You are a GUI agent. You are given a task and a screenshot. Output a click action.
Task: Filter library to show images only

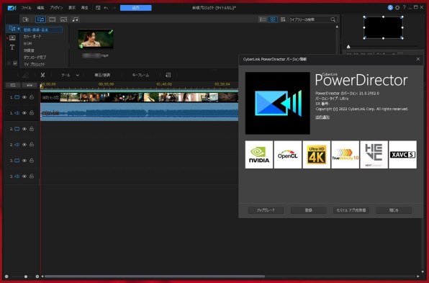tap(63, 19)
